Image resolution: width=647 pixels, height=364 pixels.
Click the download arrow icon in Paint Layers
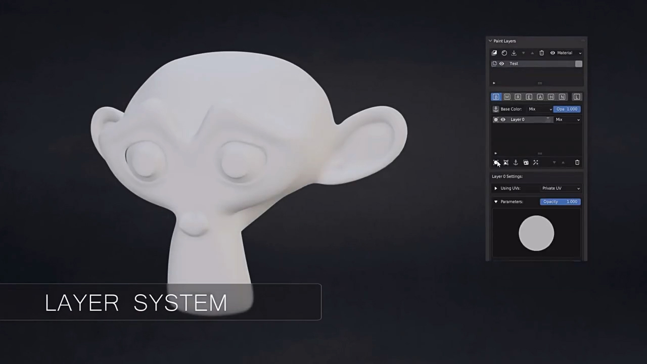514,53
